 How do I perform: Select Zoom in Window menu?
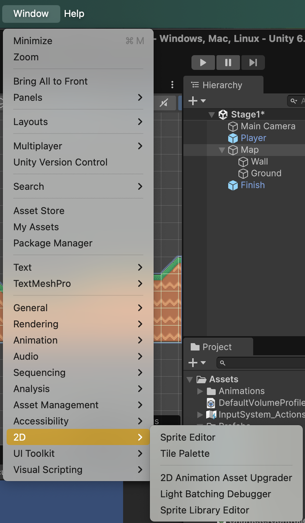pyautogui.click(x=78, y=57)
